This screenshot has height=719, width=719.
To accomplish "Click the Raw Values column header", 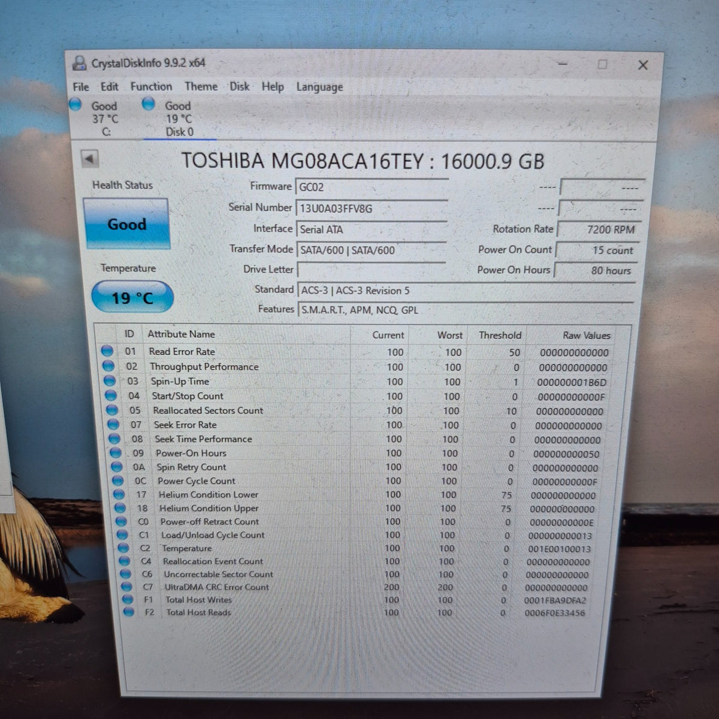I will 587,336.
